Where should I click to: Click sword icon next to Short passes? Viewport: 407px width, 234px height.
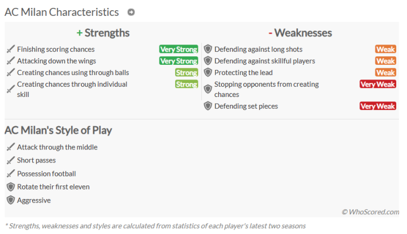coord(10,161)
